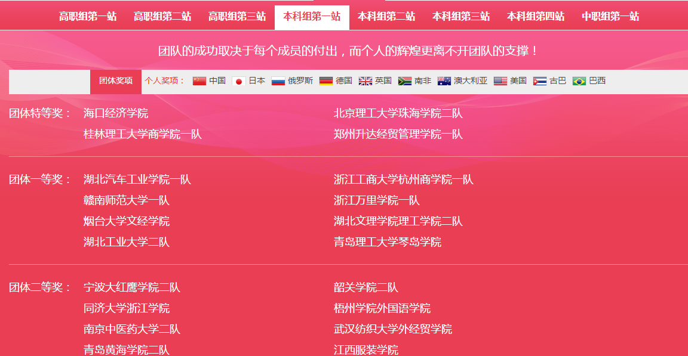Screen dimensions: 688x356
Task: Click the USA flag icon
Action: (x=500, y=81)
